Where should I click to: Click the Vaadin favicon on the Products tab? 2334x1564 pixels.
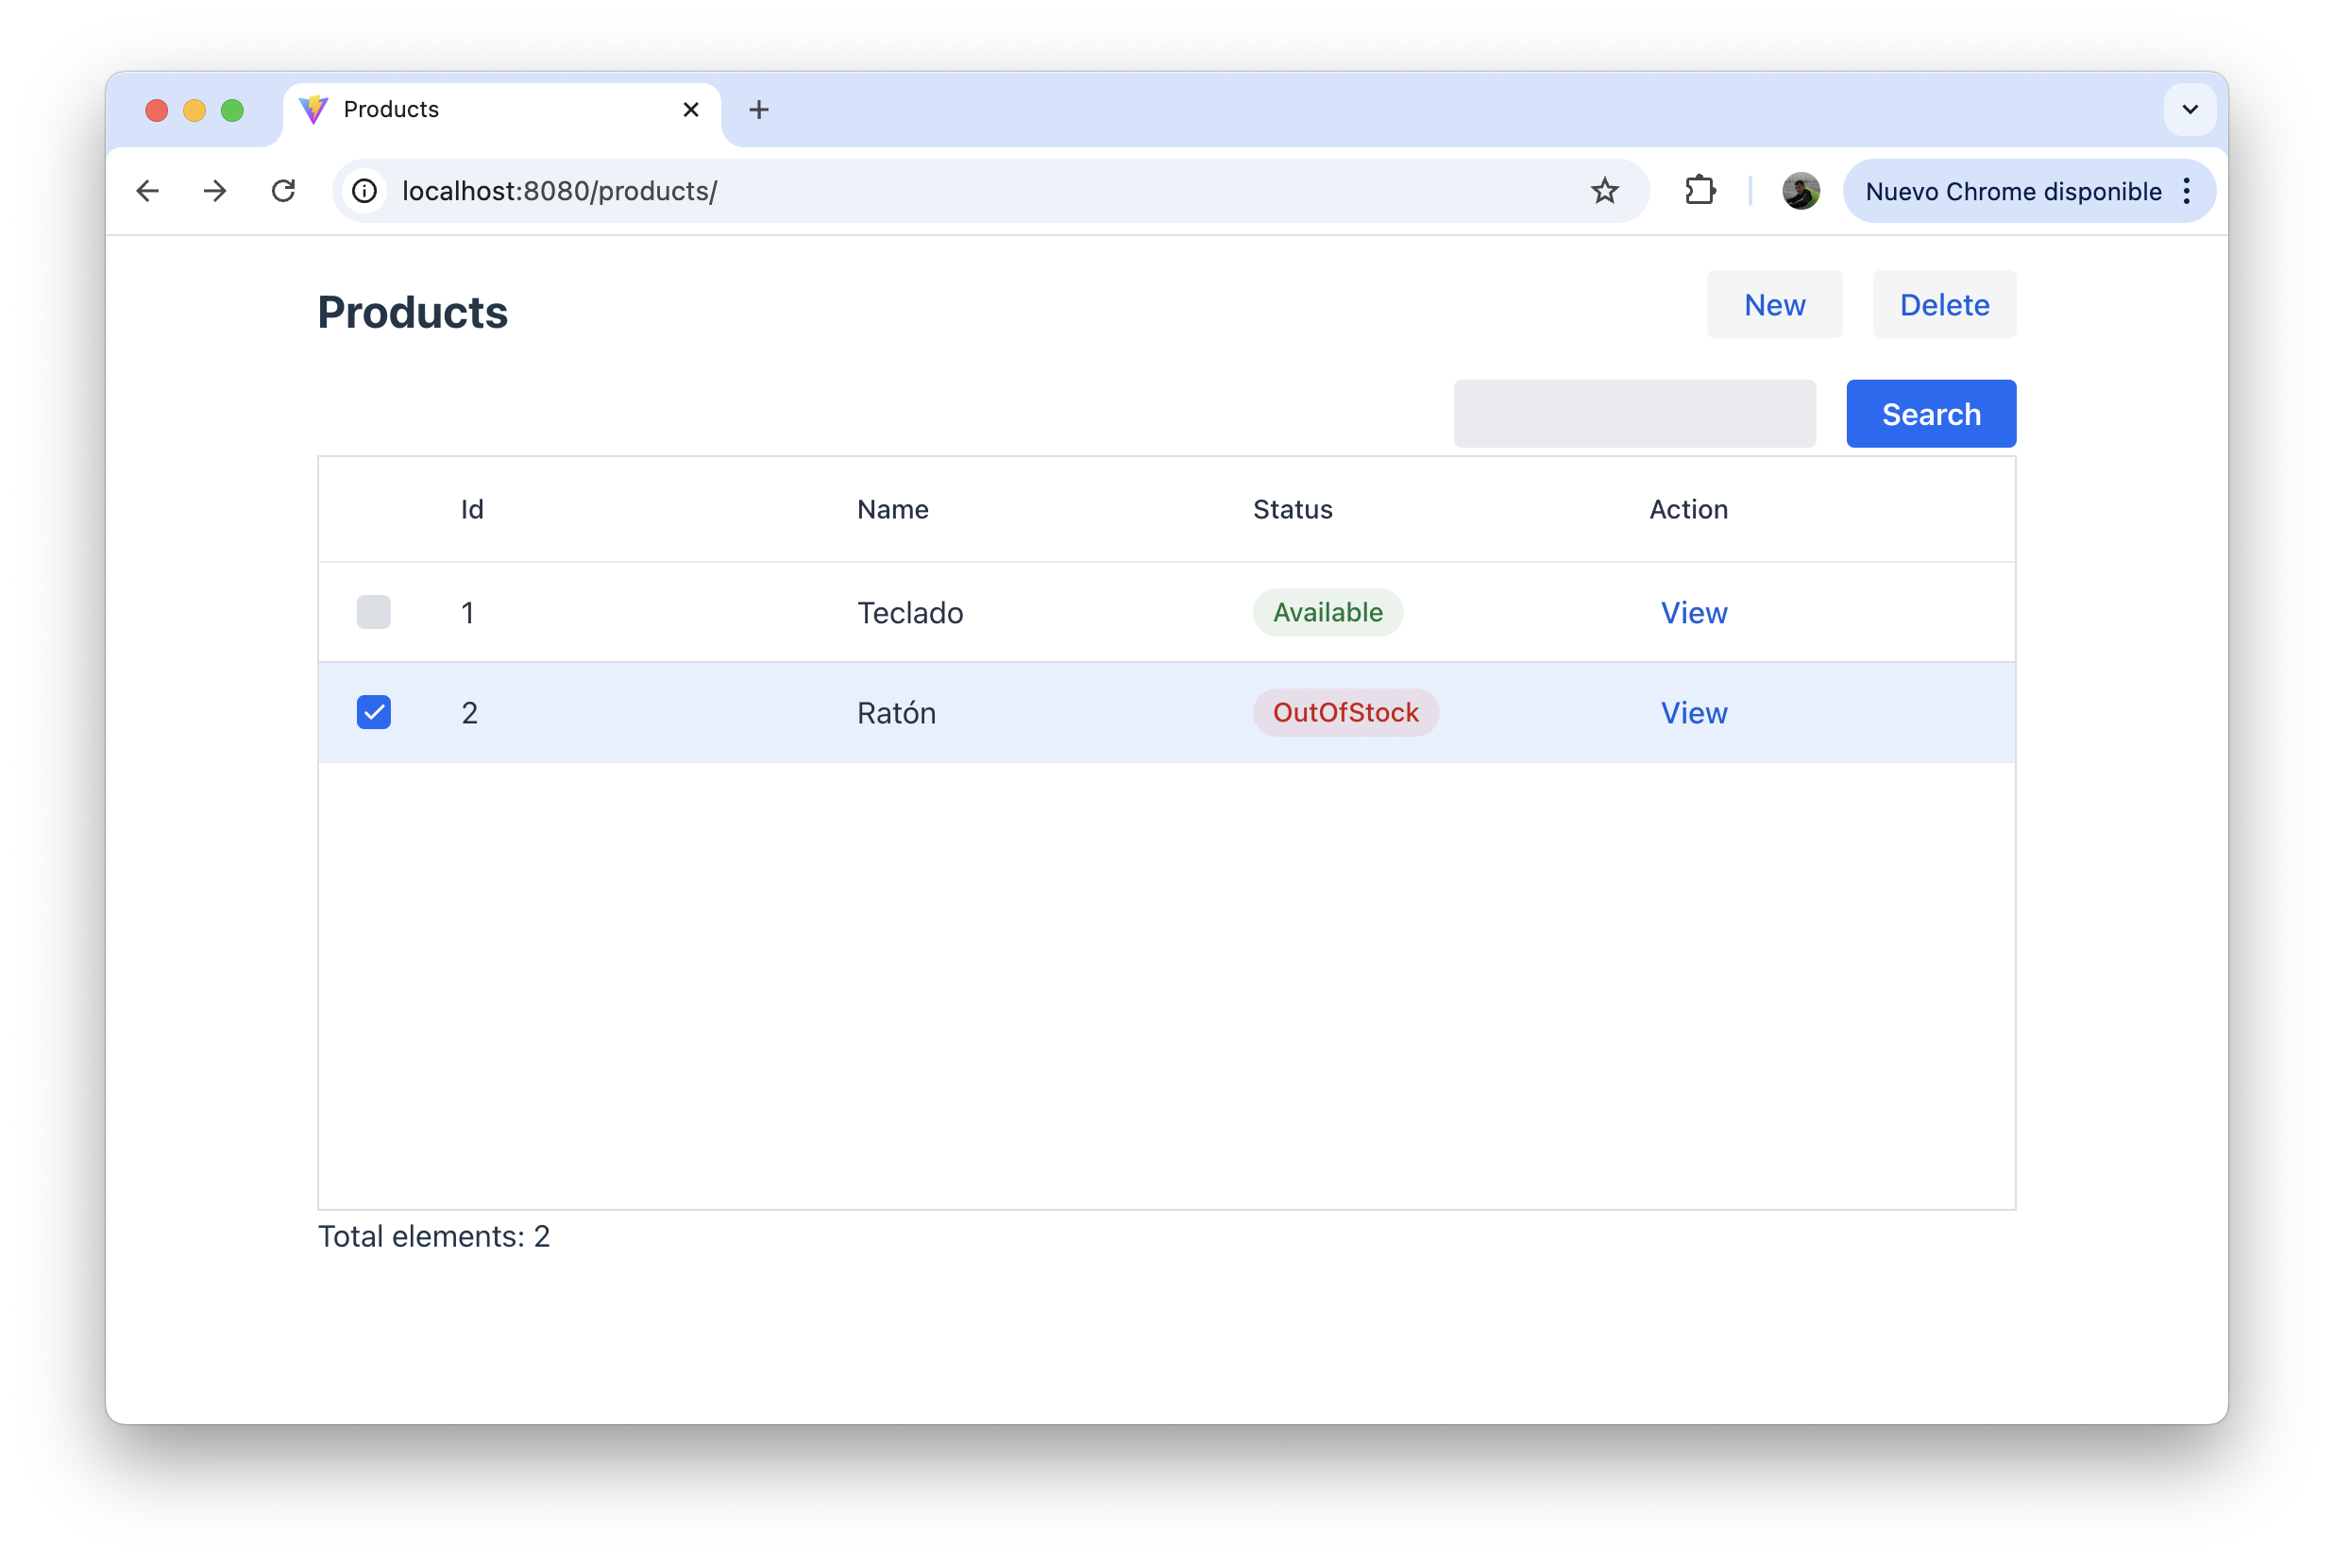[x=313, y=110]
